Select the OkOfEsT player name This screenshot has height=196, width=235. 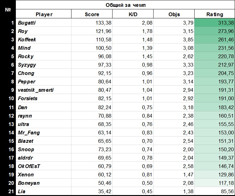(29, 166)
